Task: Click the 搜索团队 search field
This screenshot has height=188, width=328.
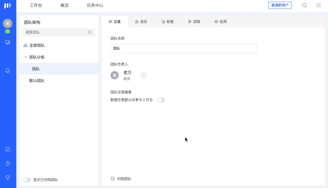Action: pos(59,32)
